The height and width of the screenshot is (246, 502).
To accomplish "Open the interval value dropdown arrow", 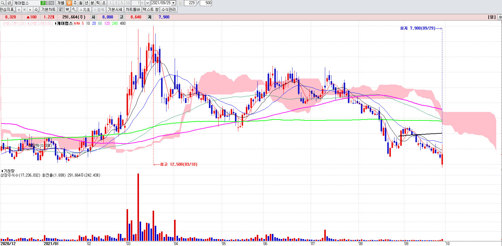I will coord(142,3).
